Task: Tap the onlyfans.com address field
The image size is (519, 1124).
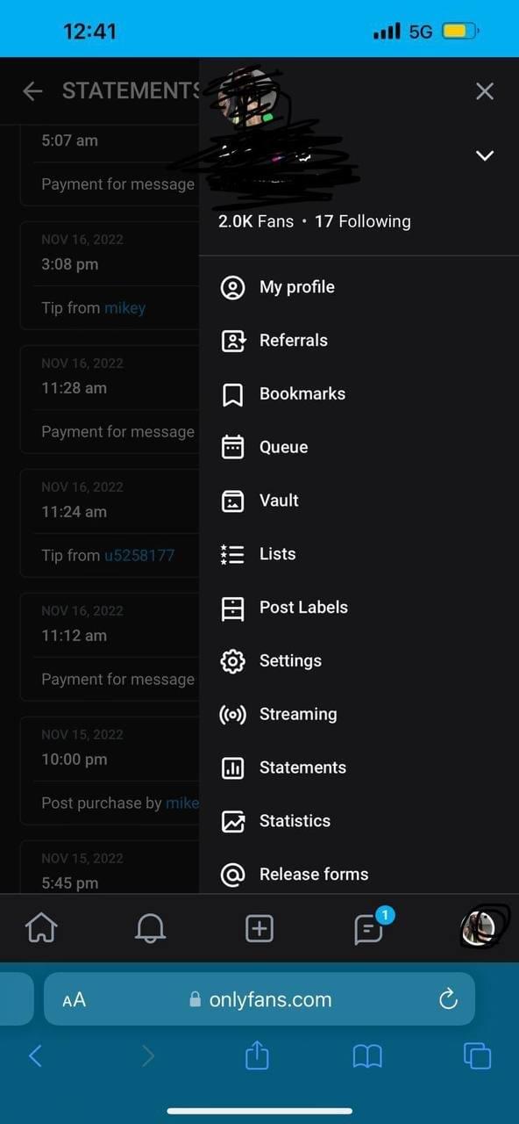Action: pos(259,999)
